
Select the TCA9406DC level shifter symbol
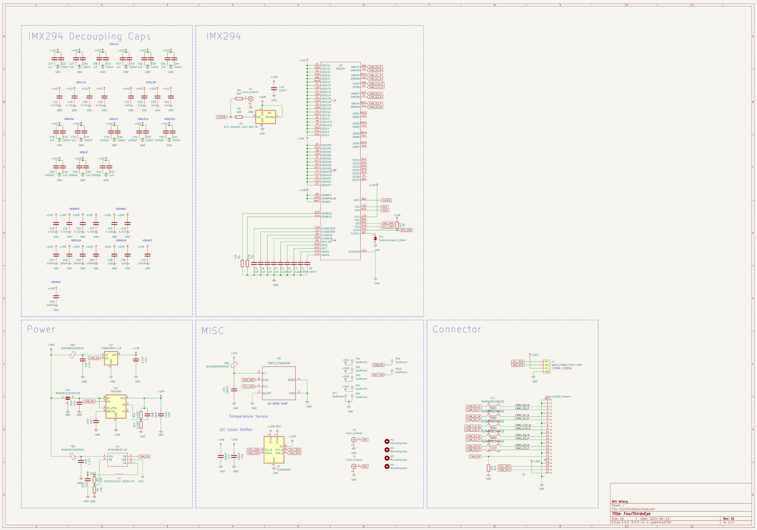click(274, 449)
